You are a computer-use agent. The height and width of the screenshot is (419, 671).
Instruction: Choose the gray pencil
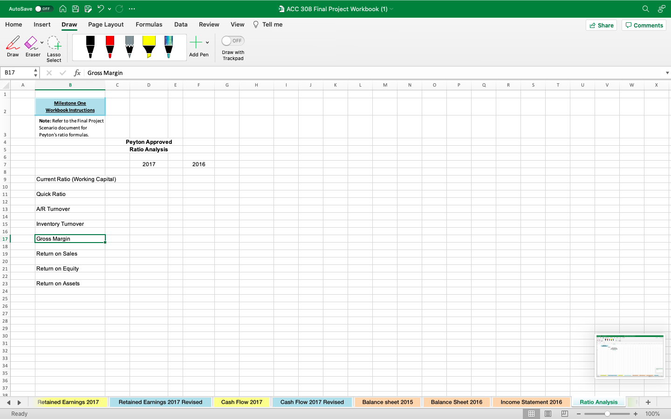click(x=130, y=47)
